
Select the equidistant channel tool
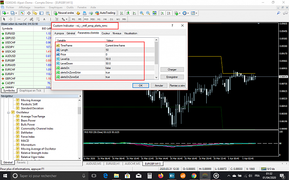pos(31,19)
